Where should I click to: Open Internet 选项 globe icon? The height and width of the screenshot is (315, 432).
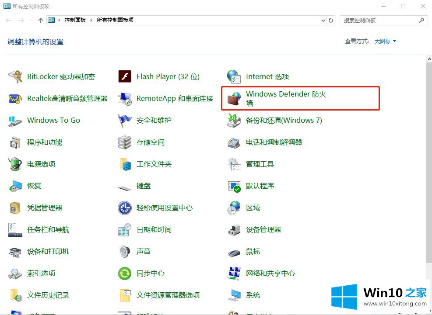point(234,76)
